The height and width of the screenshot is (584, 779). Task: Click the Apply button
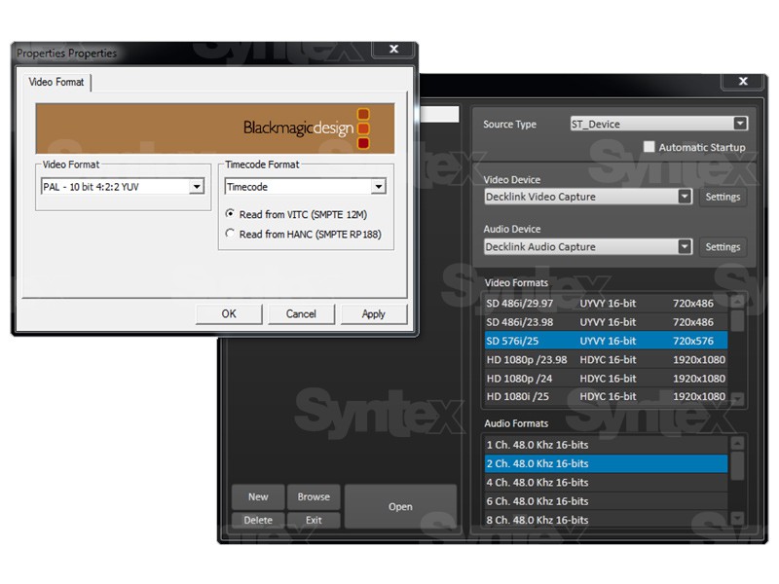point(373,313)
